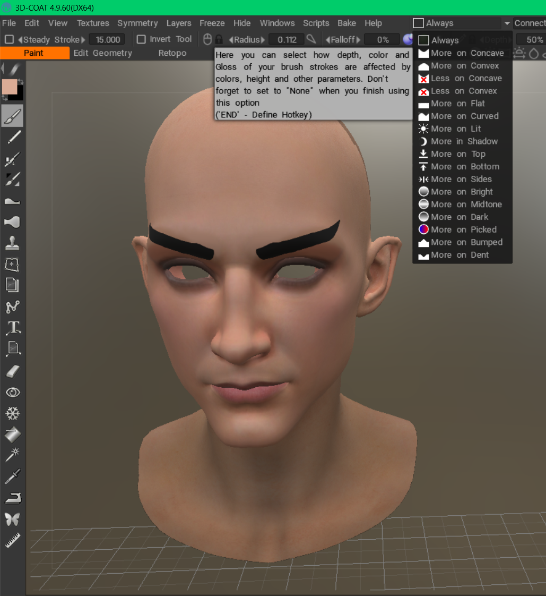Viewport: 546px width, 596px height.
Task: Select the Transform selection tool
Action: (x=12, y=265)
